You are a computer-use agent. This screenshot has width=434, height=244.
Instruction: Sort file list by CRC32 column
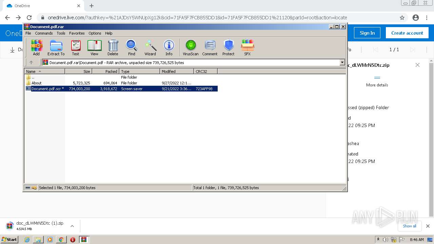tap(205, 71)
